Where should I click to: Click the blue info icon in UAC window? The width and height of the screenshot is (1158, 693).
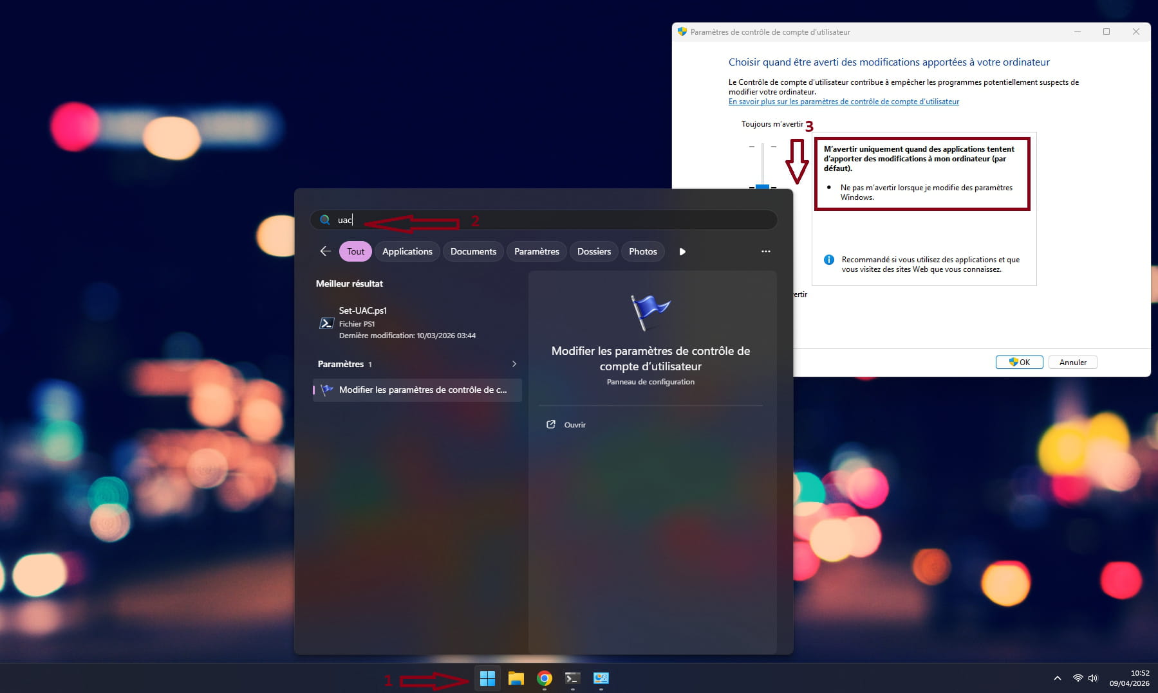(x=829, y=260)
